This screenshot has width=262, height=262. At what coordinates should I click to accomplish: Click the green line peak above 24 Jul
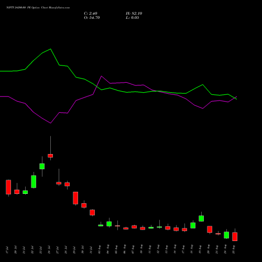(50, 49)
